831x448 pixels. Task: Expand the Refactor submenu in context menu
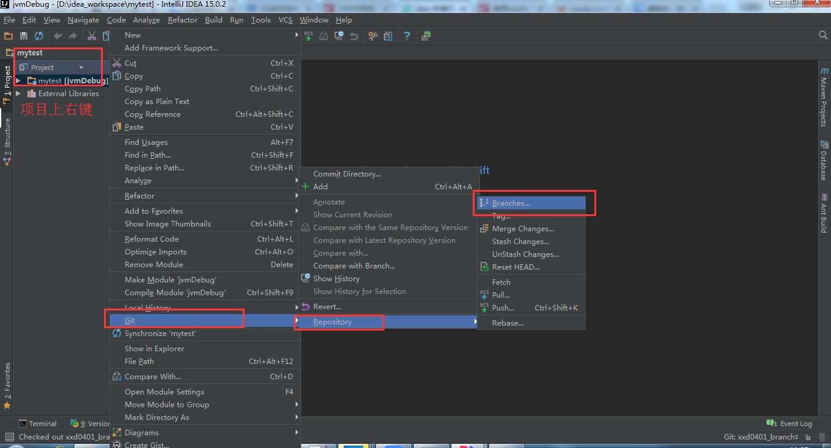205,196
